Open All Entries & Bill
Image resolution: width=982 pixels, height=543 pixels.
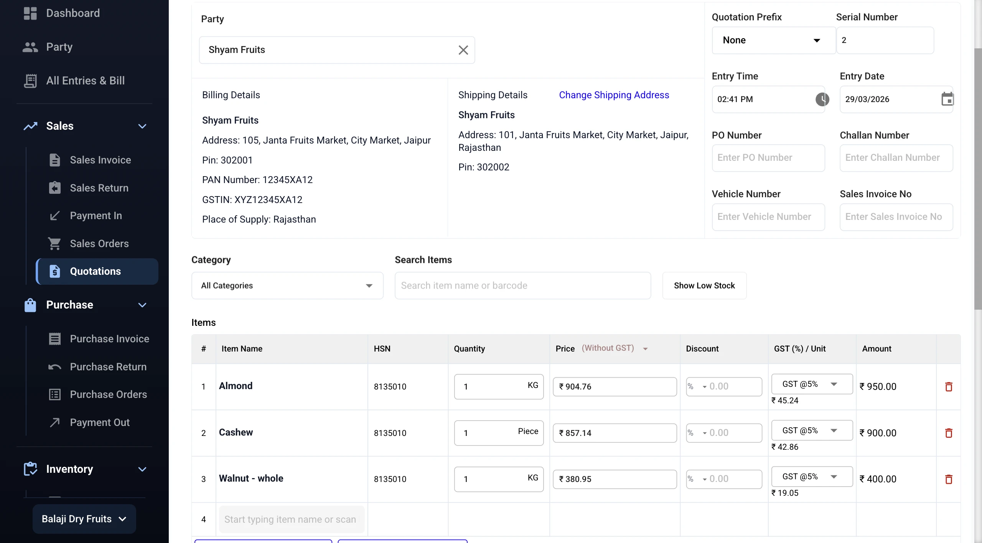coord(85,81)
